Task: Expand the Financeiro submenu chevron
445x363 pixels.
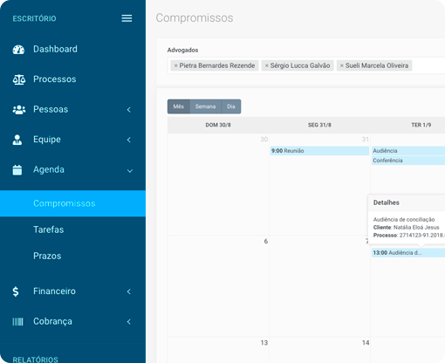Action: pos(129,291)
